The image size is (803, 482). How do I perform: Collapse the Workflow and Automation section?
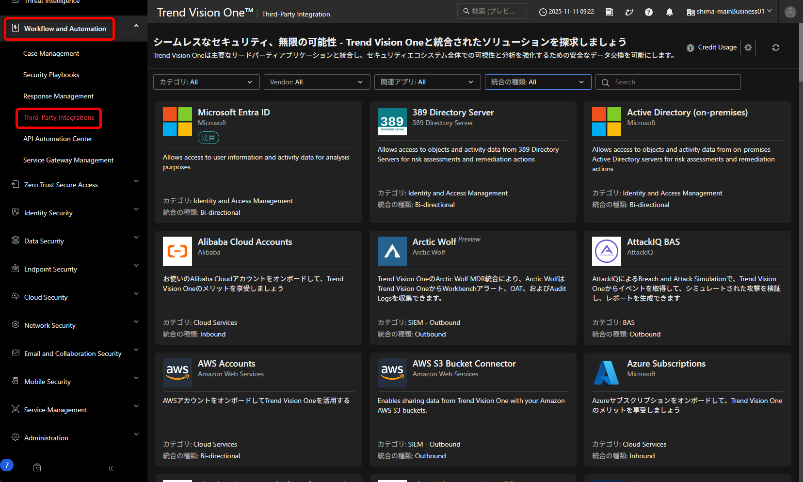point(136,26)
